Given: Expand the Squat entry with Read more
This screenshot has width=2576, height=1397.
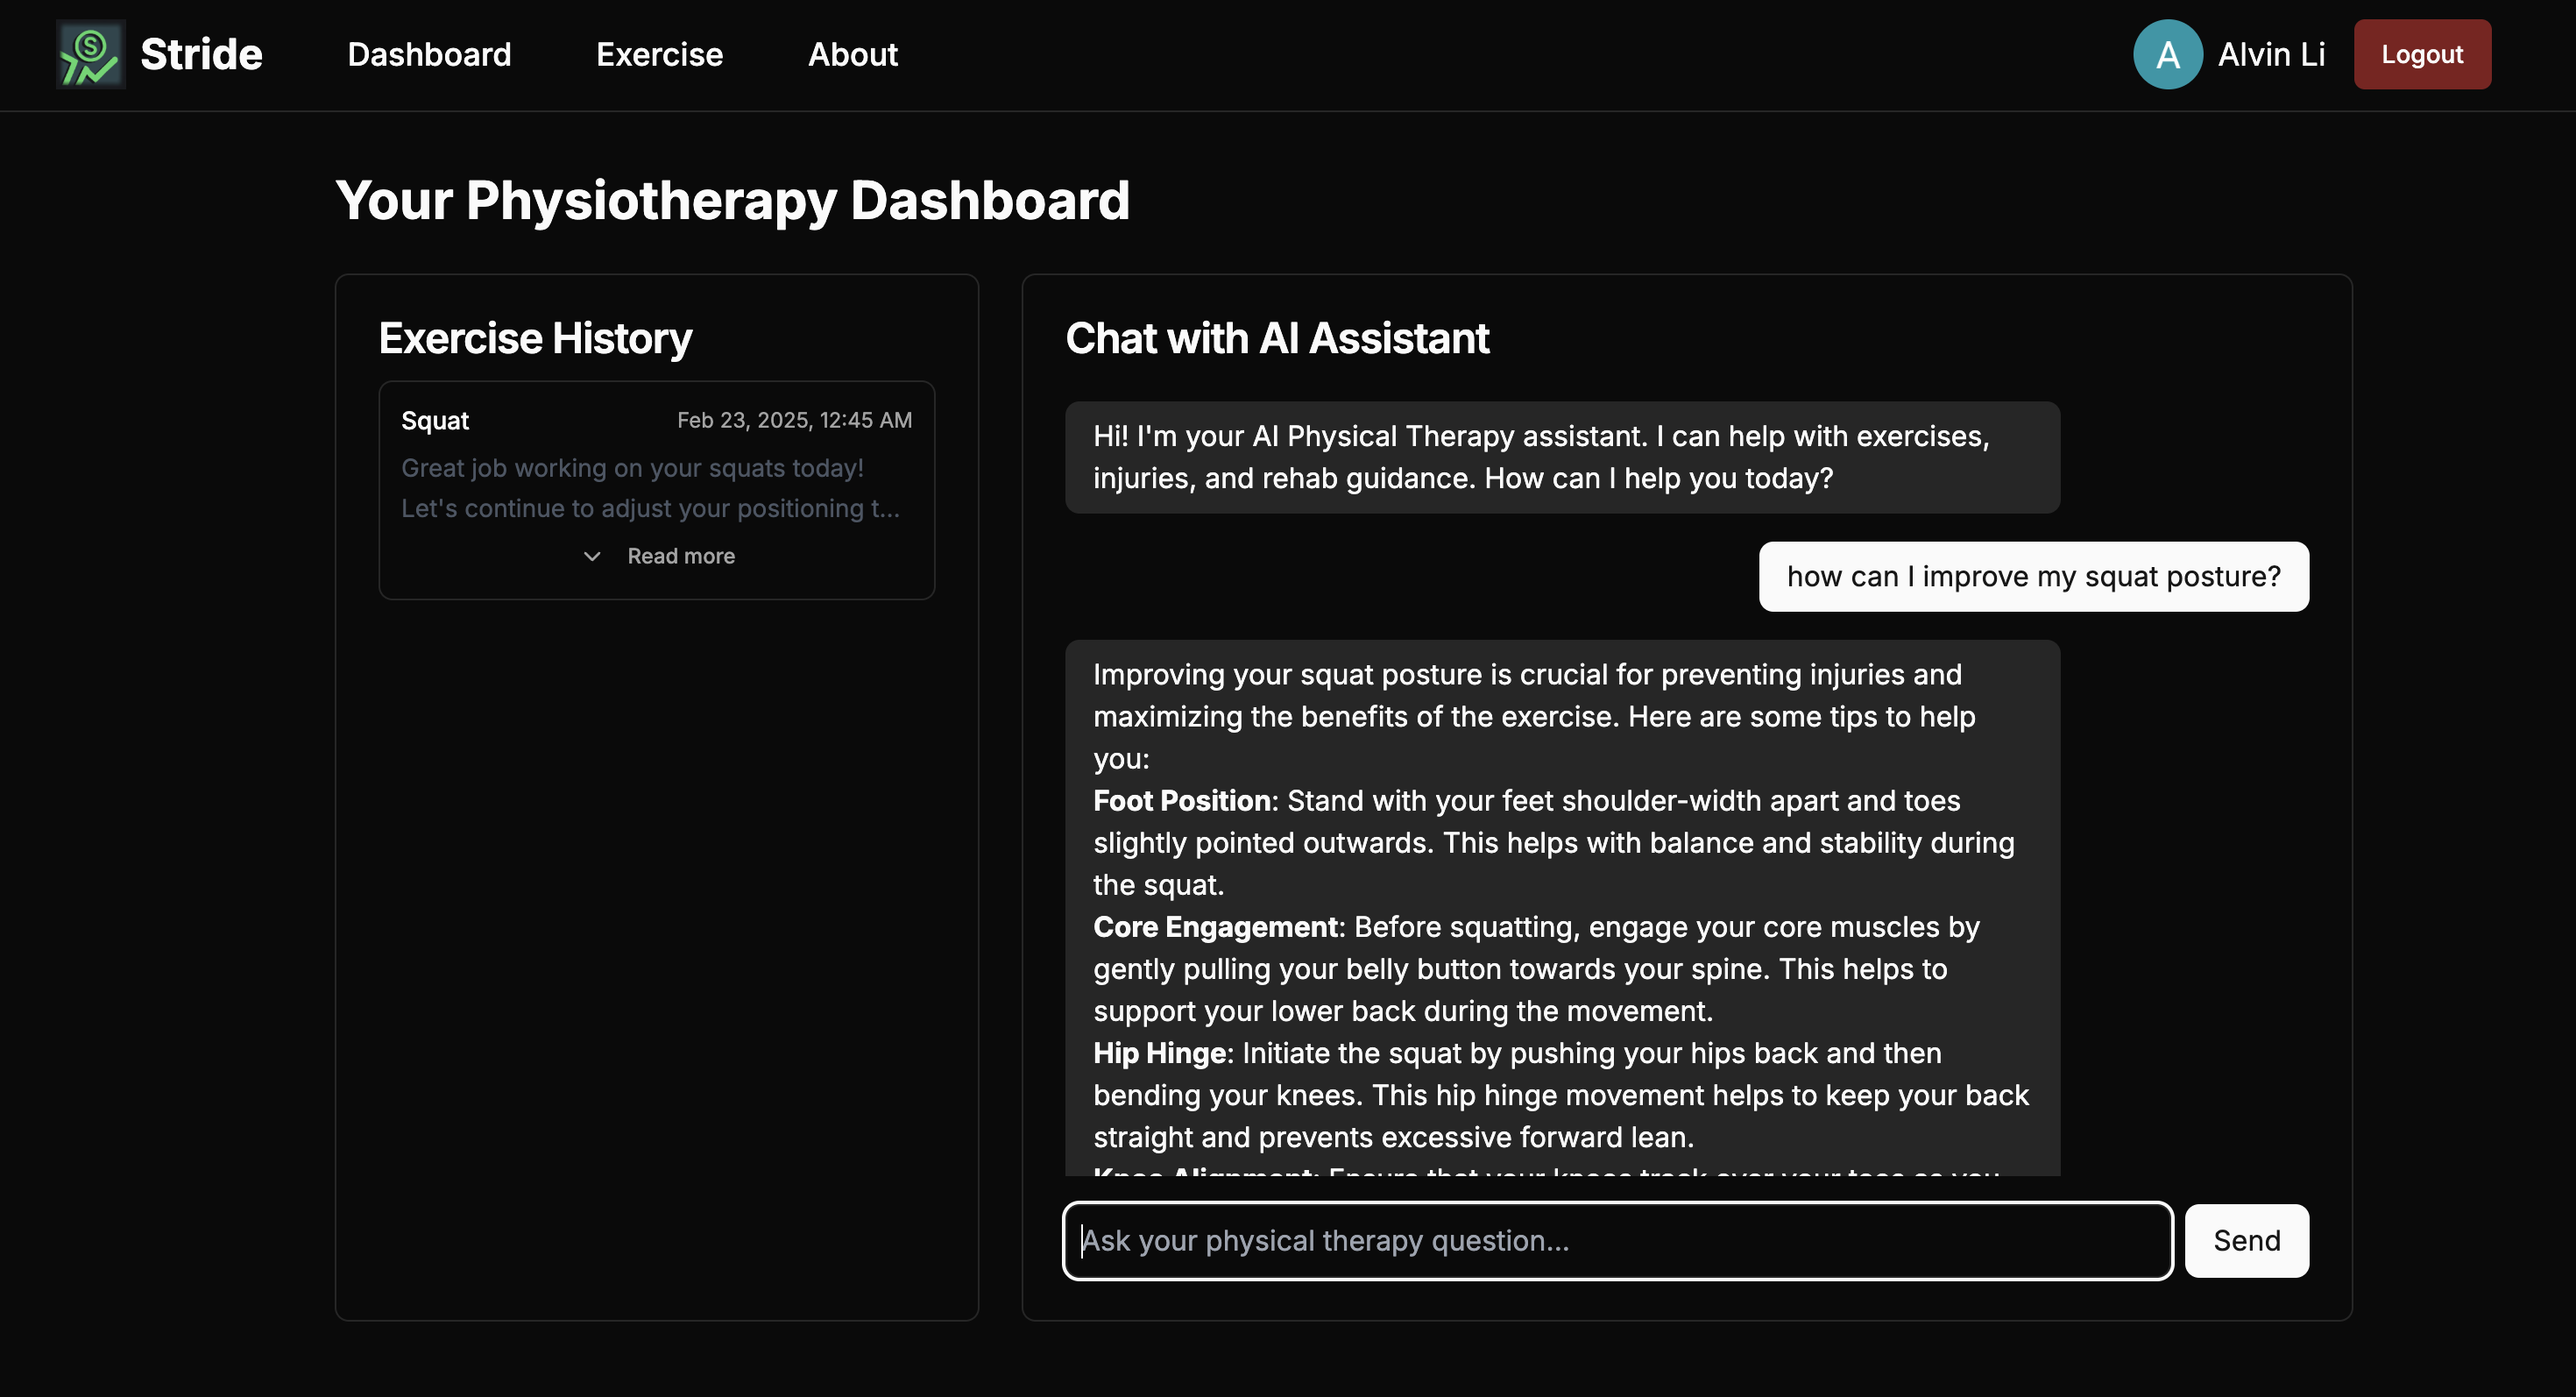Looking at the screenshot, I should pos(680,556).
